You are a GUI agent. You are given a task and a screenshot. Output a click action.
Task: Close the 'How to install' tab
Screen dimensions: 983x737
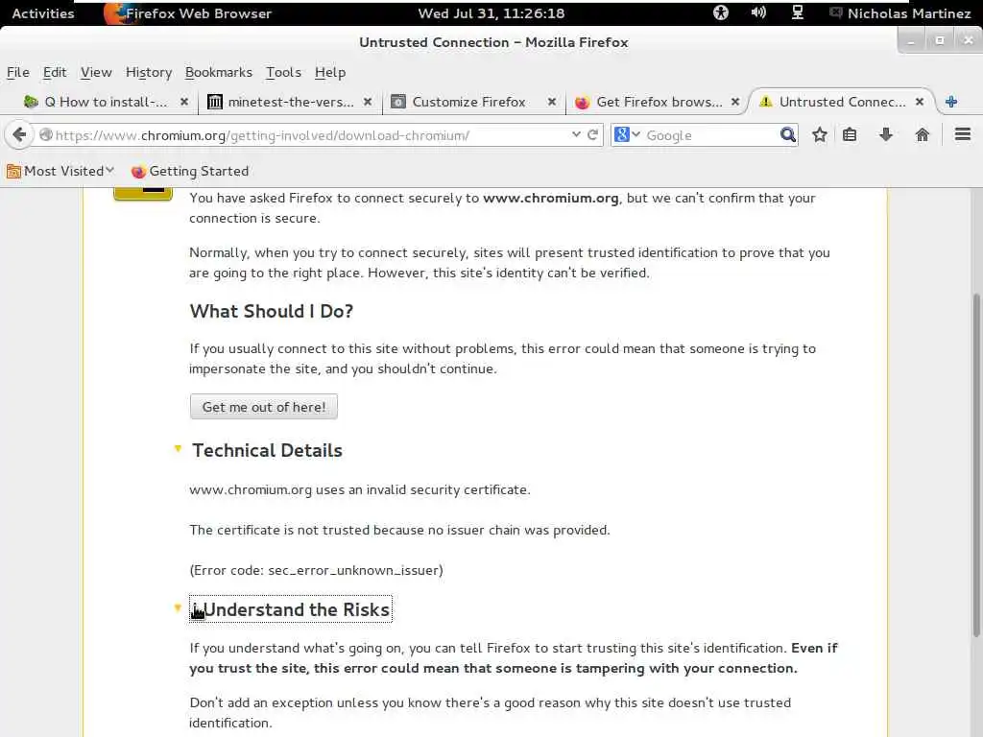[x=183, y=102]
